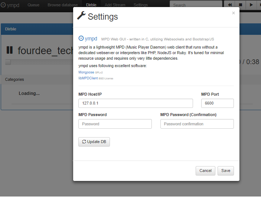Save the MPD settings

click(x=226, y=171)
